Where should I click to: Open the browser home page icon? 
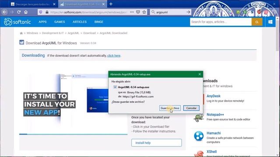(x=26, y=12)
